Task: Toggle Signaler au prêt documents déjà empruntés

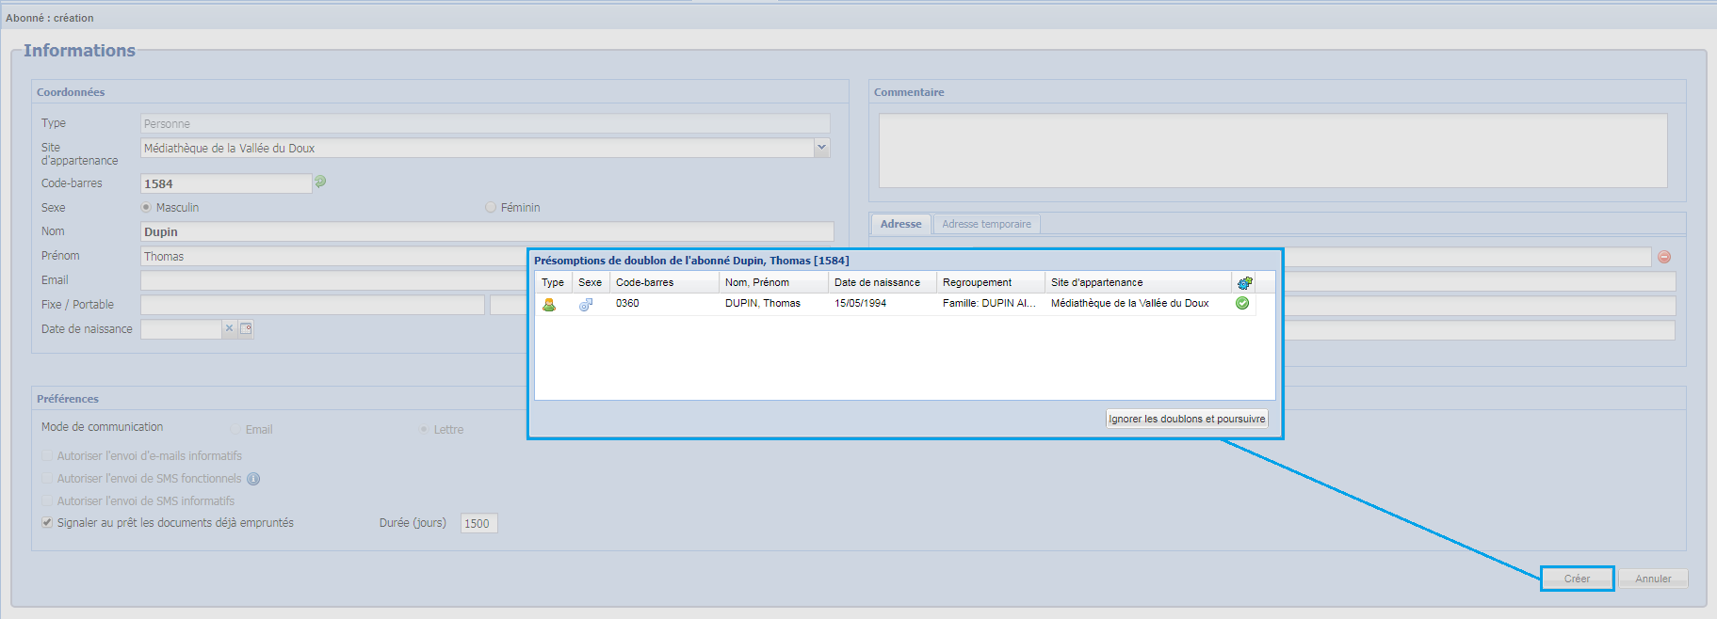Action: pyautogui.click(x=47, y=523)
